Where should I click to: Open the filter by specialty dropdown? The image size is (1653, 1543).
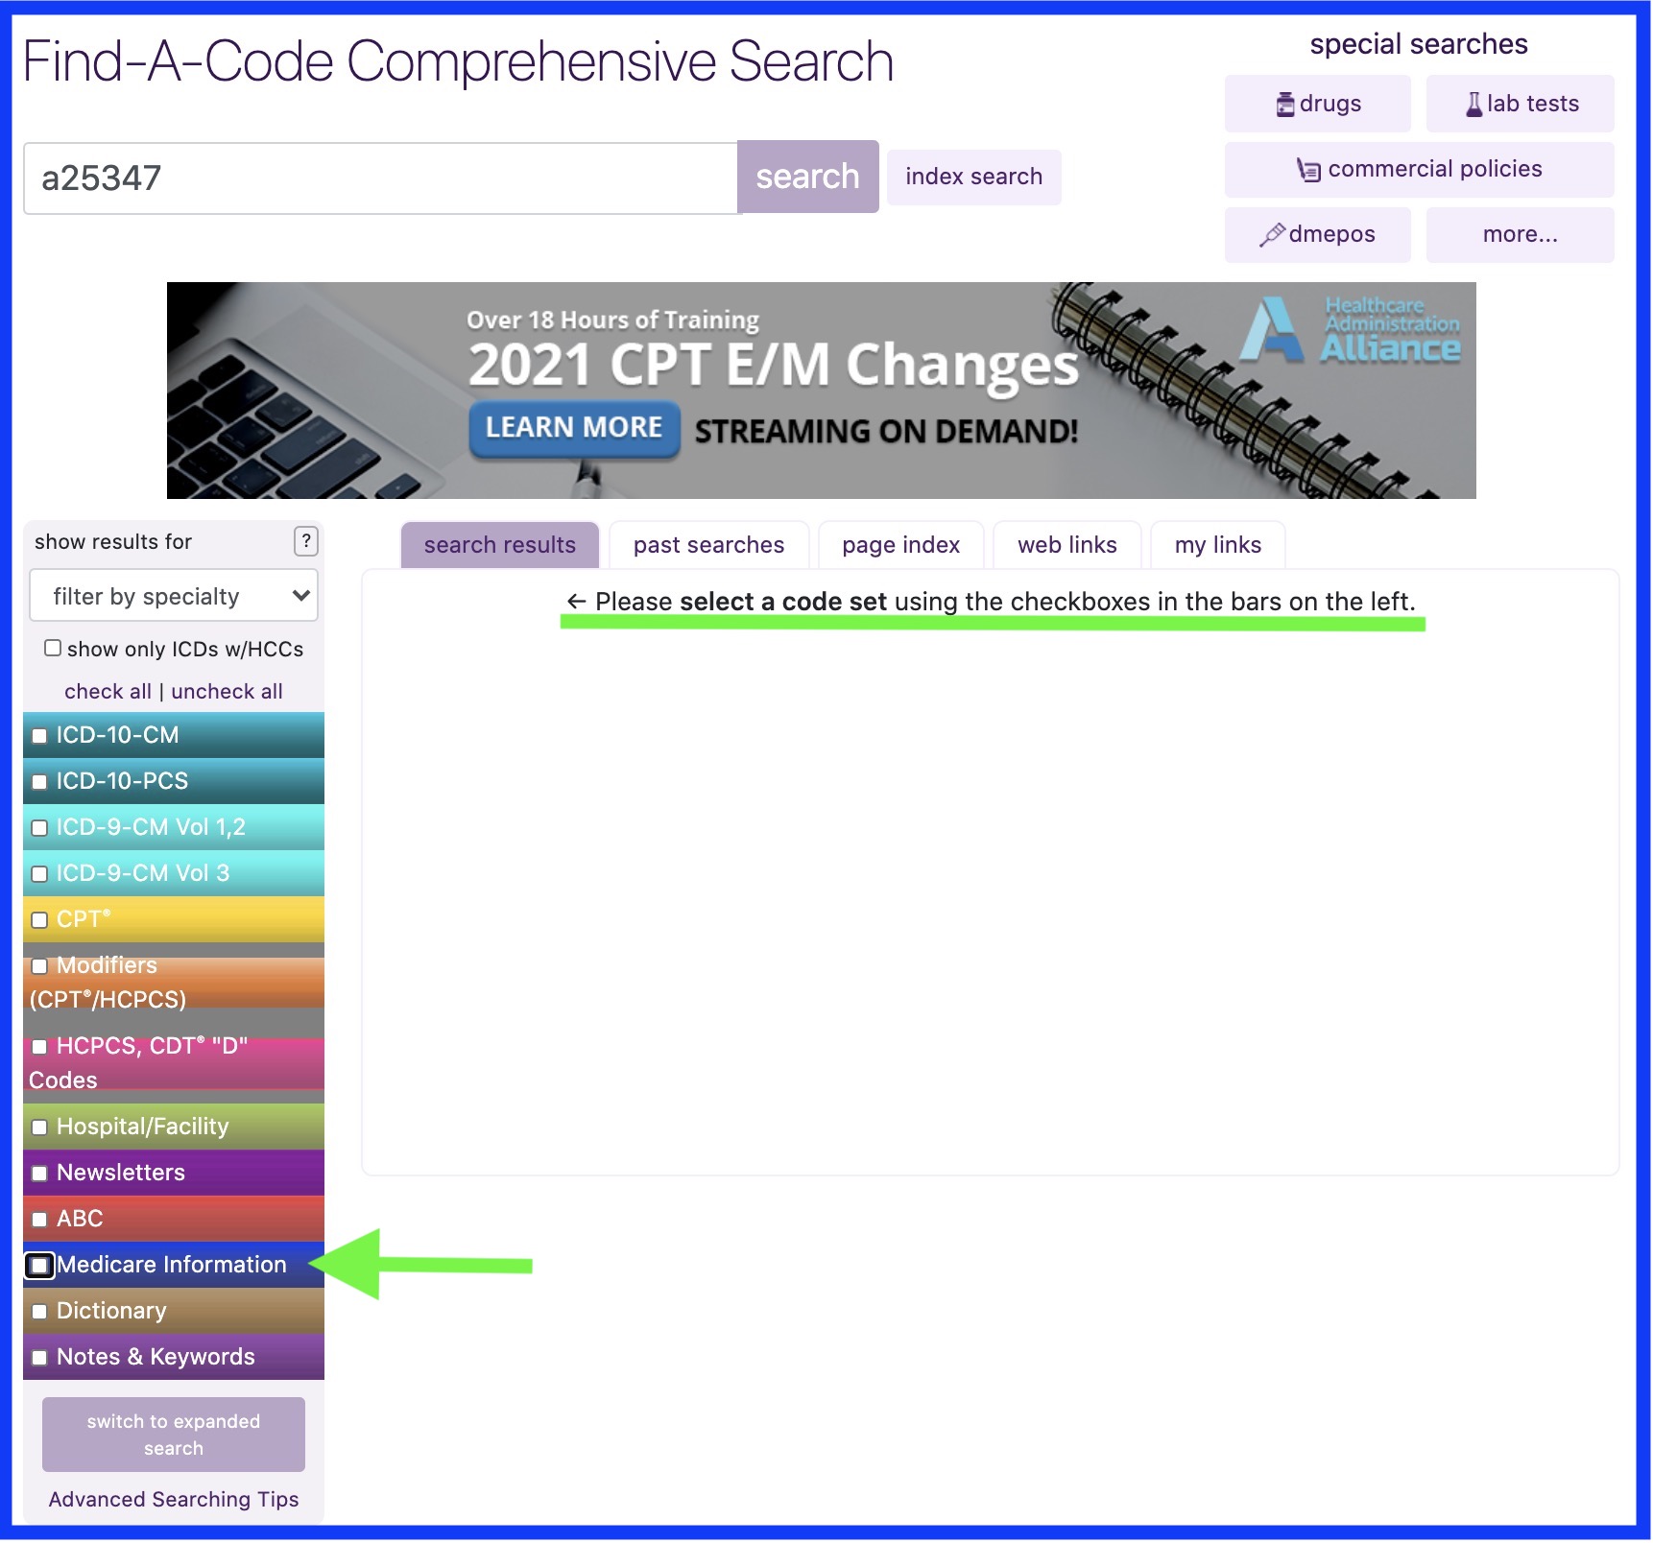174,596
